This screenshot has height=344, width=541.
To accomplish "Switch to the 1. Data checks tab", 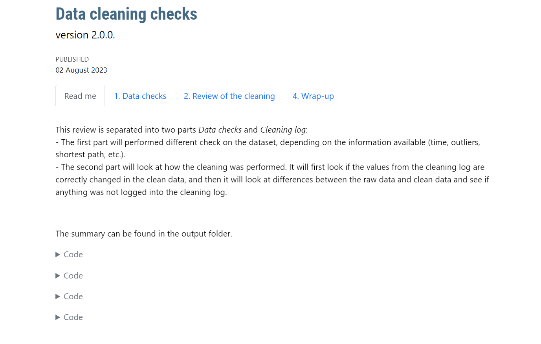I will (140, 96).
